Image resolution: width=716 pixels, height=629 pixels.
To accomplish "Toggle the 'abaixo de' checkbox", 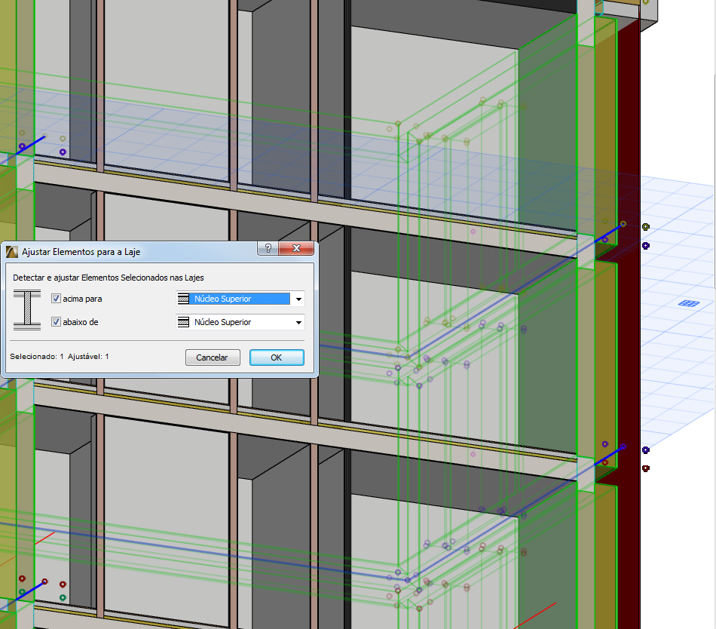I will point(57,321).
